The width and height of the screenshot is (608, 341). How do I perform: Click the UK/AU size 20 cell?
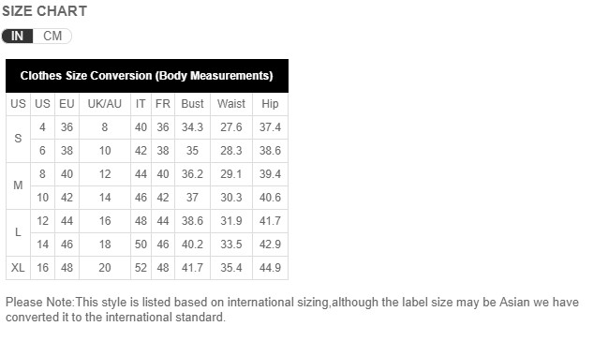pyautogui.click(x=105, y=268)
